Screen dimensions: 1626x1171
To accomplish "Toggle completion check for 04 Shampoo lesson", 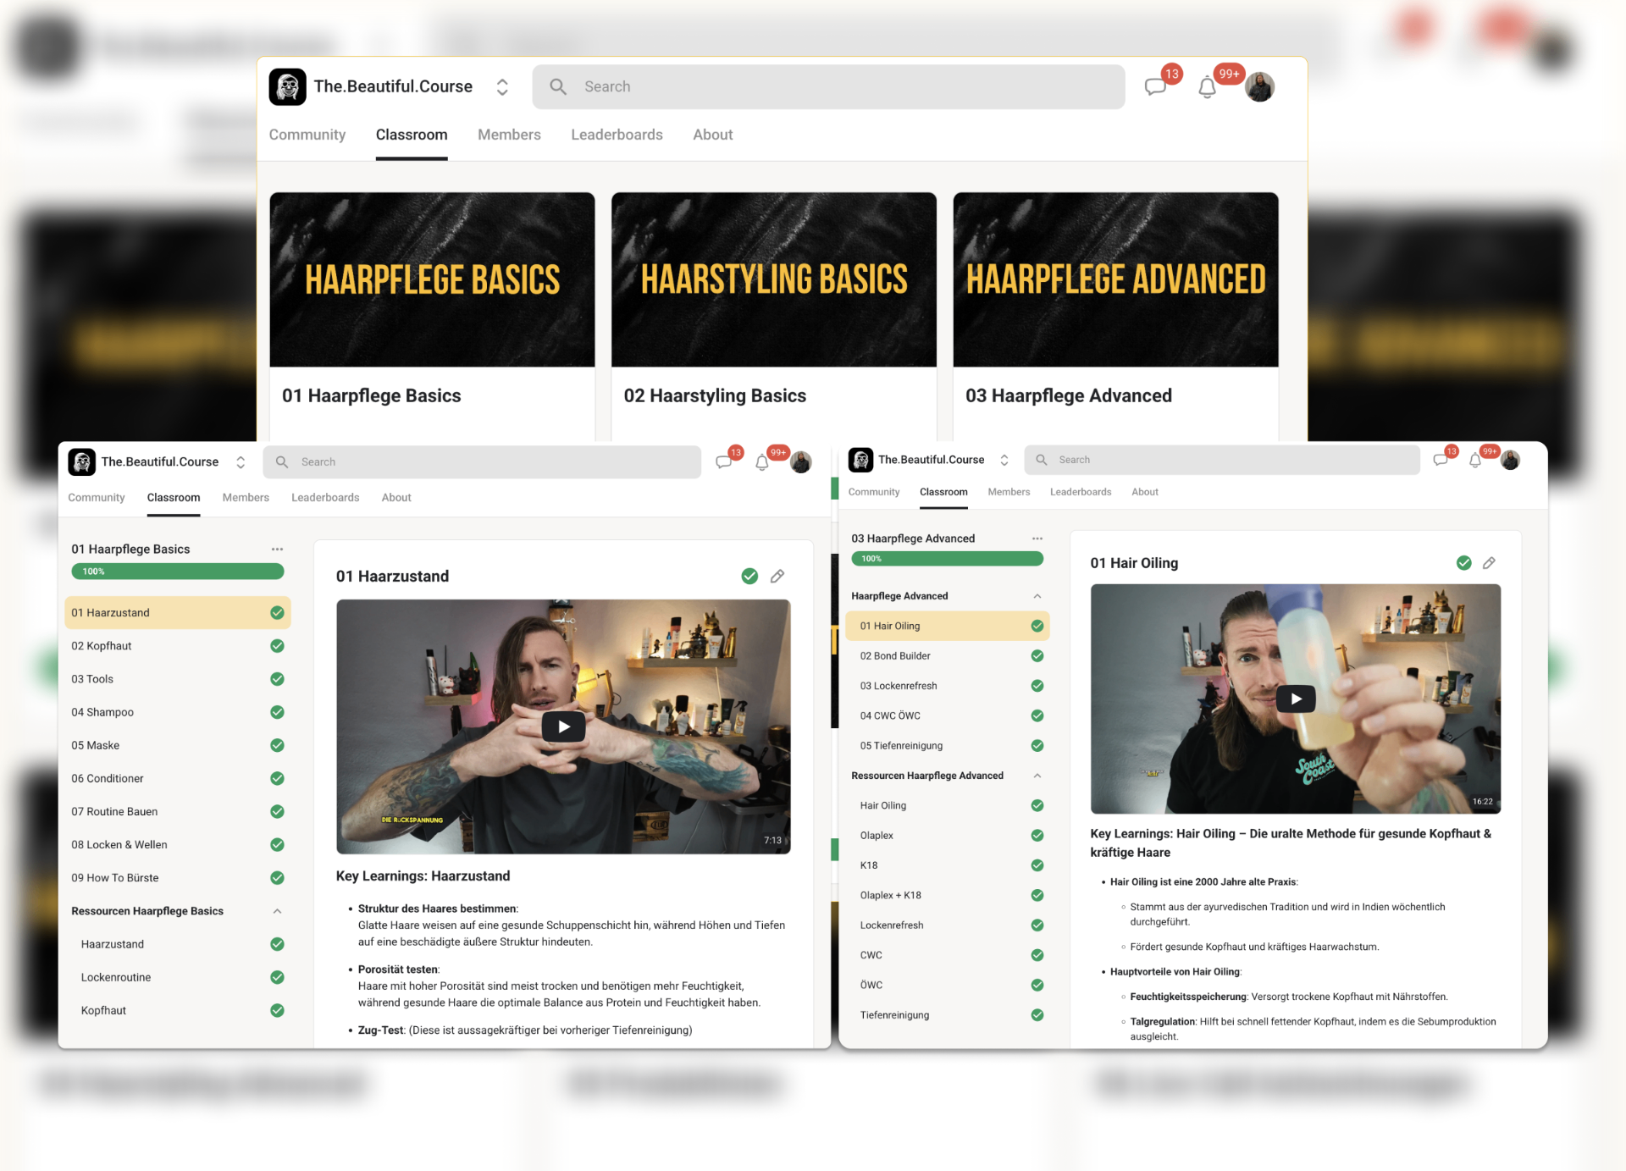I will (x=277, y=712).
